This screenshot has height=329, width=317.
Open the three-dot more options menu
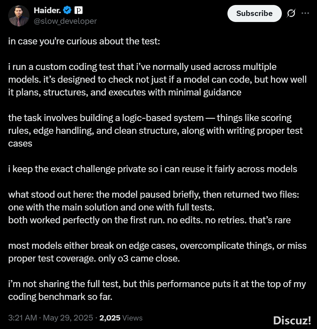(x=305, y=13)
